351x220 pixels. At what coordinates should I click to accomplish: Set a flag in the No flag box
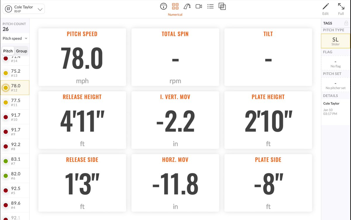coord(335,63)
